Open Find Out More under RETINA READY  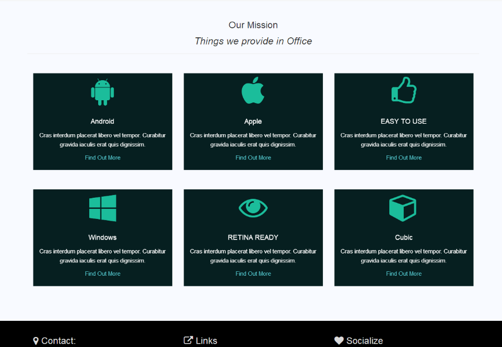point(253,274)
